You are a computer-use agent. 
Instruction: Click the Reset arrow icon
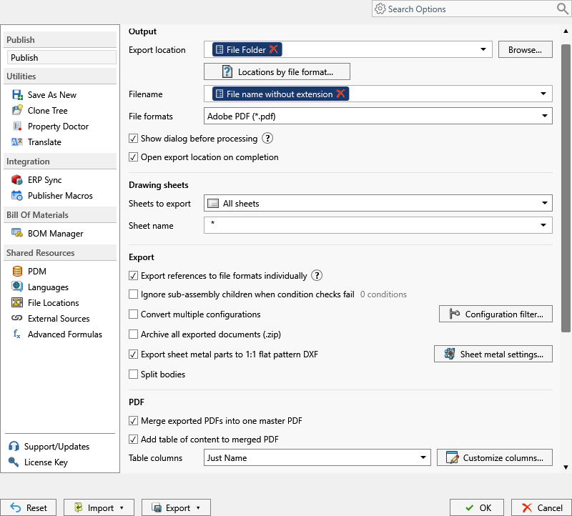point(16,507)
